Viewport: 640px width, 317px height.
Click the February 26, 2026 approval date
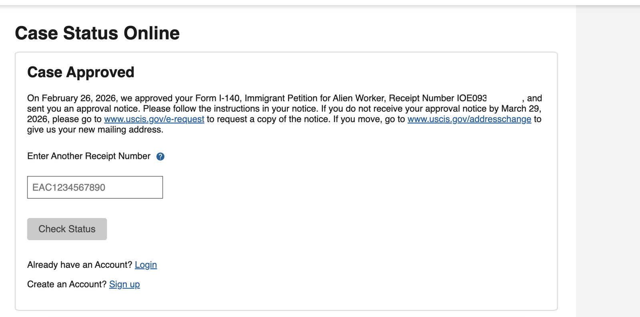pos(79,98)
